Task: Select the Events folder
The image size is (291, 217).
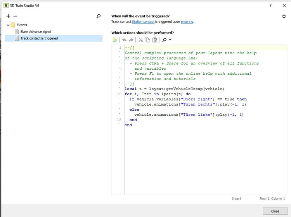Action: coord(22,25)
